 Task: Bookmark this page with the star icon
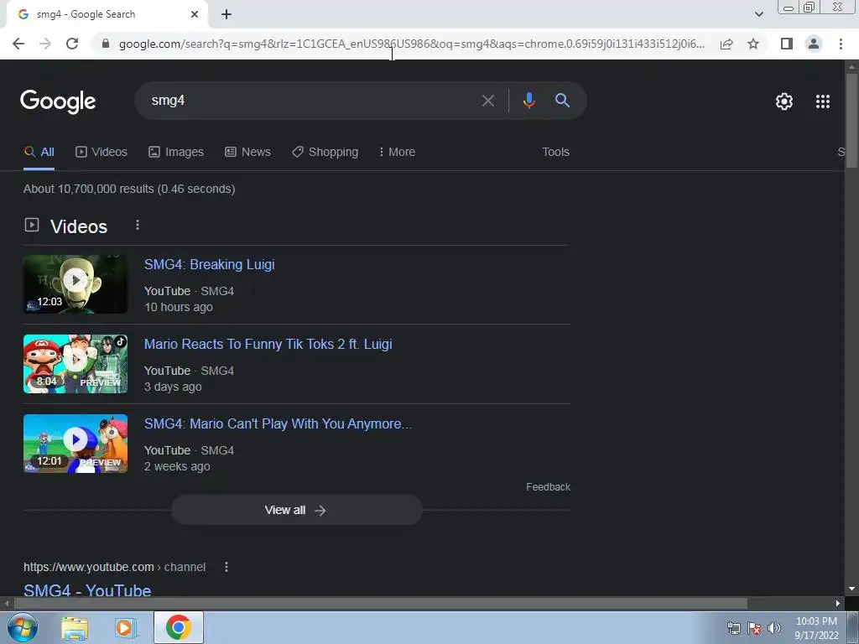pos(753,44)
